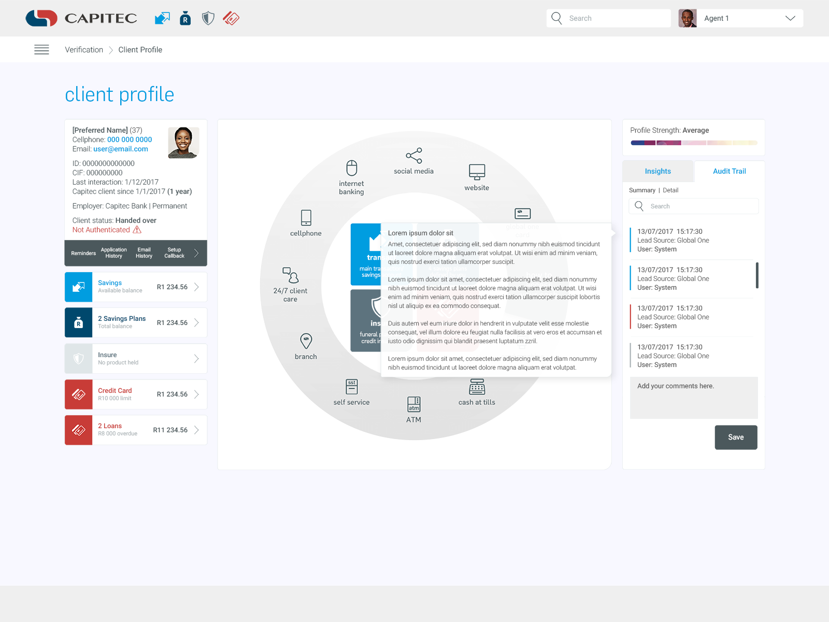Click the Not Authenticated warning icon
Image resolution: width=829 pixels, height=622 pixels.
click(x=137, y=230)
